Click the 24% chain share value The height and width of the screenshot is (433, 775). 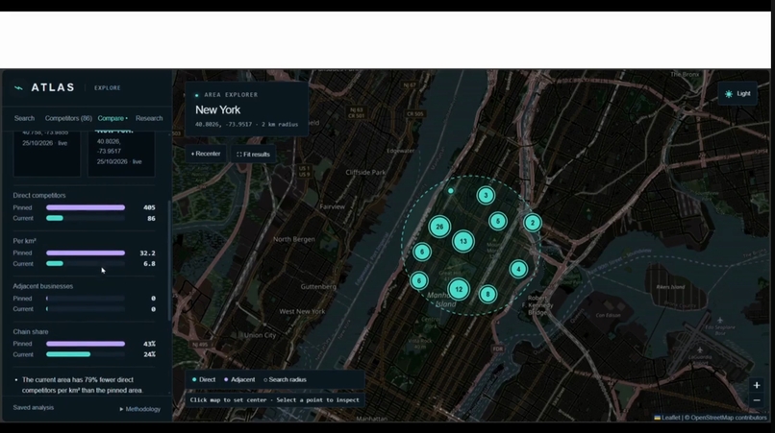point(149,354)
